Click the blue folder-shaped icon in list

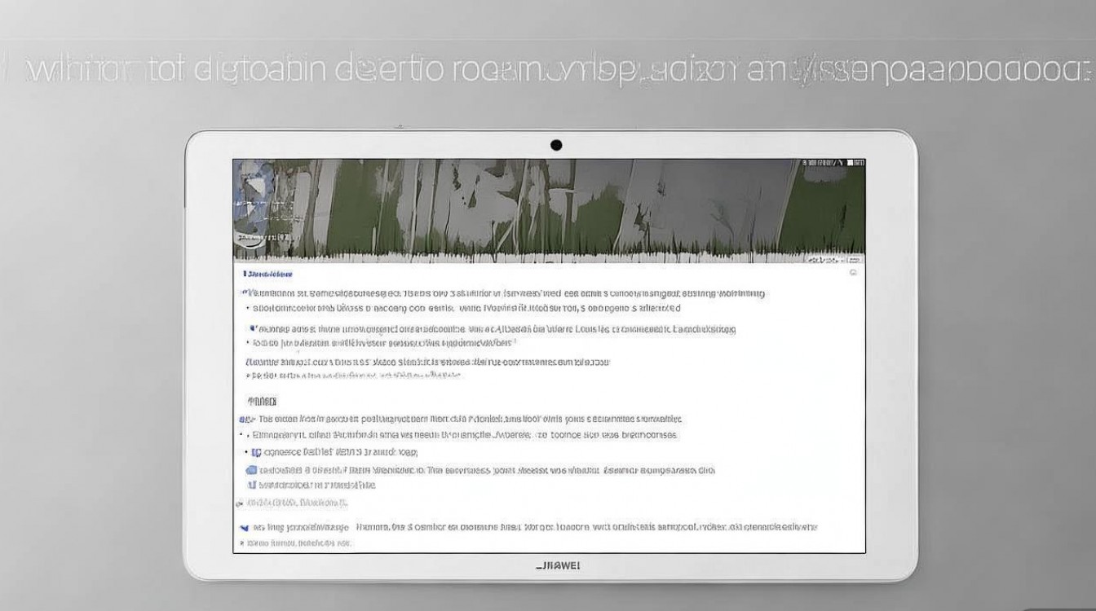(251, 470)
